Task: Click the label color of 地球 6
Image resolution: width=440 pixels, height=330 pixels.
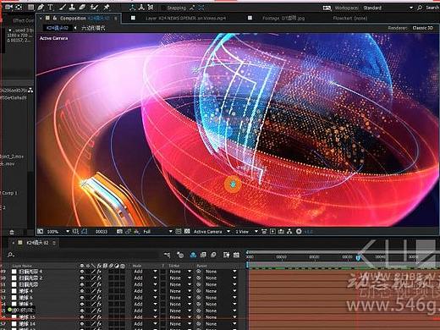Action: coord(14,297)
